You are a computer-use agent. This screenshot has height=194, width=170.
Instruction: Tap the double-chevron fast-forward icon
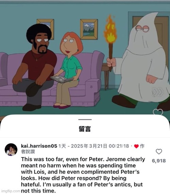coord(158,92)
